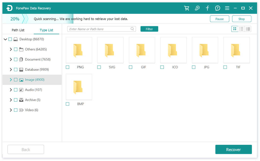Check the PNG folder checkbox

click(x=68, y=67)
